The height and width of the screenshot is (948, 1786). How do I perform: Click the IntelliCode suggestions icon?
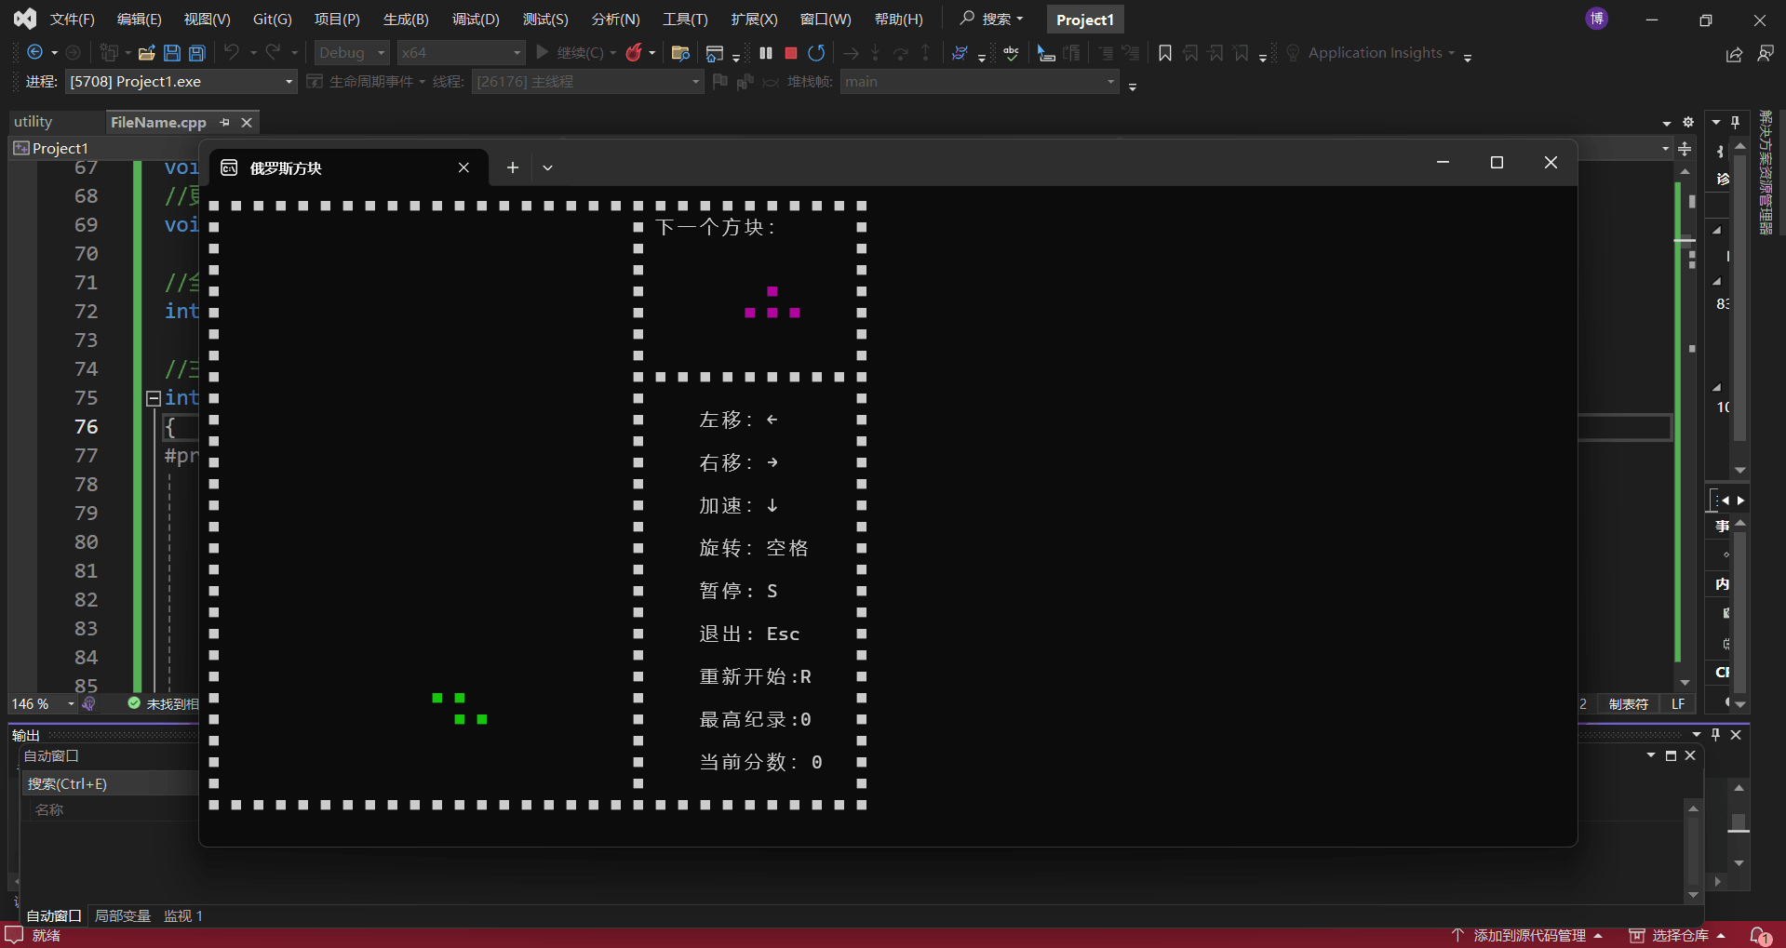click(x=960, y=53)
